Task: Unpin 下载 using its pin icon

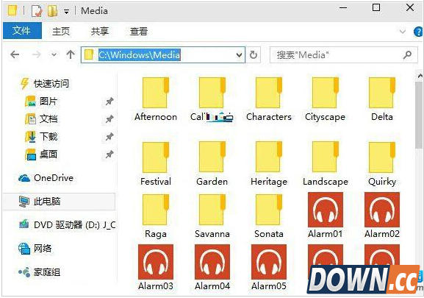Action: coord(109,137)
